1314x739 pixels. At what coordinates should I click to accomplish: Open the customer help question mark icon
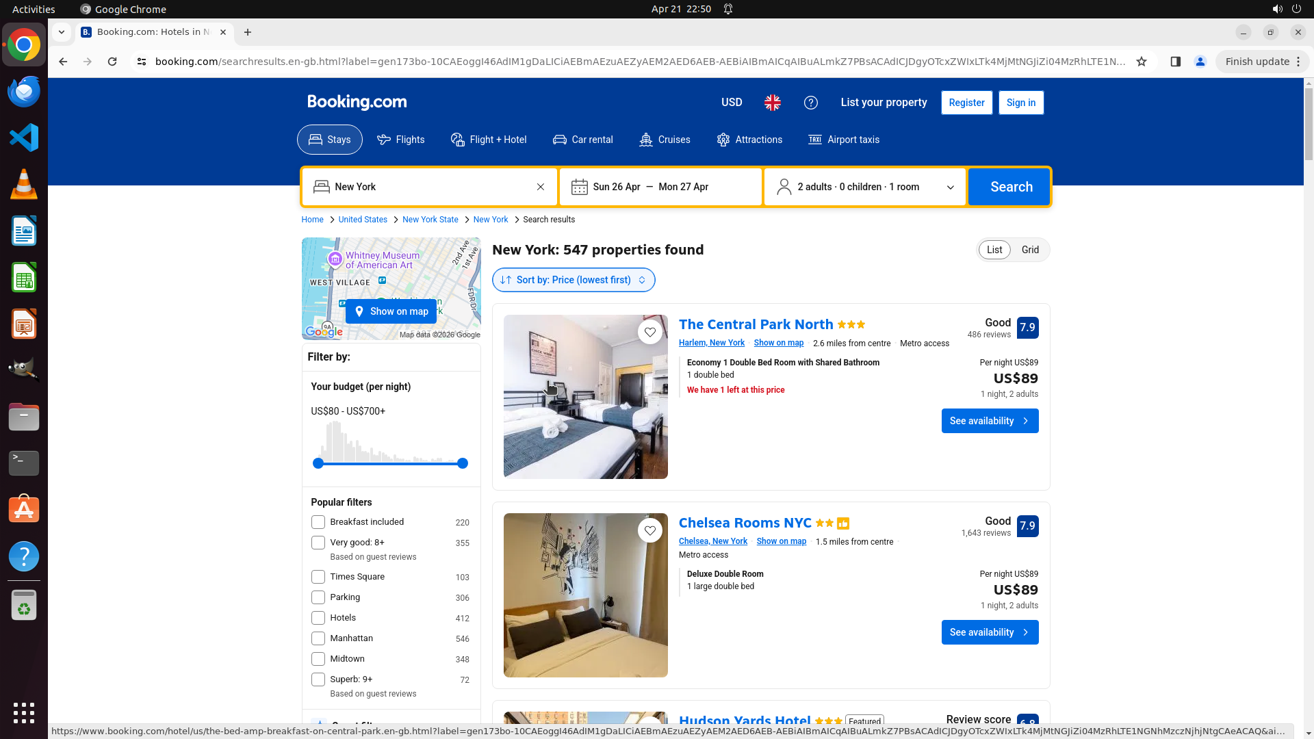coord(810,103)
